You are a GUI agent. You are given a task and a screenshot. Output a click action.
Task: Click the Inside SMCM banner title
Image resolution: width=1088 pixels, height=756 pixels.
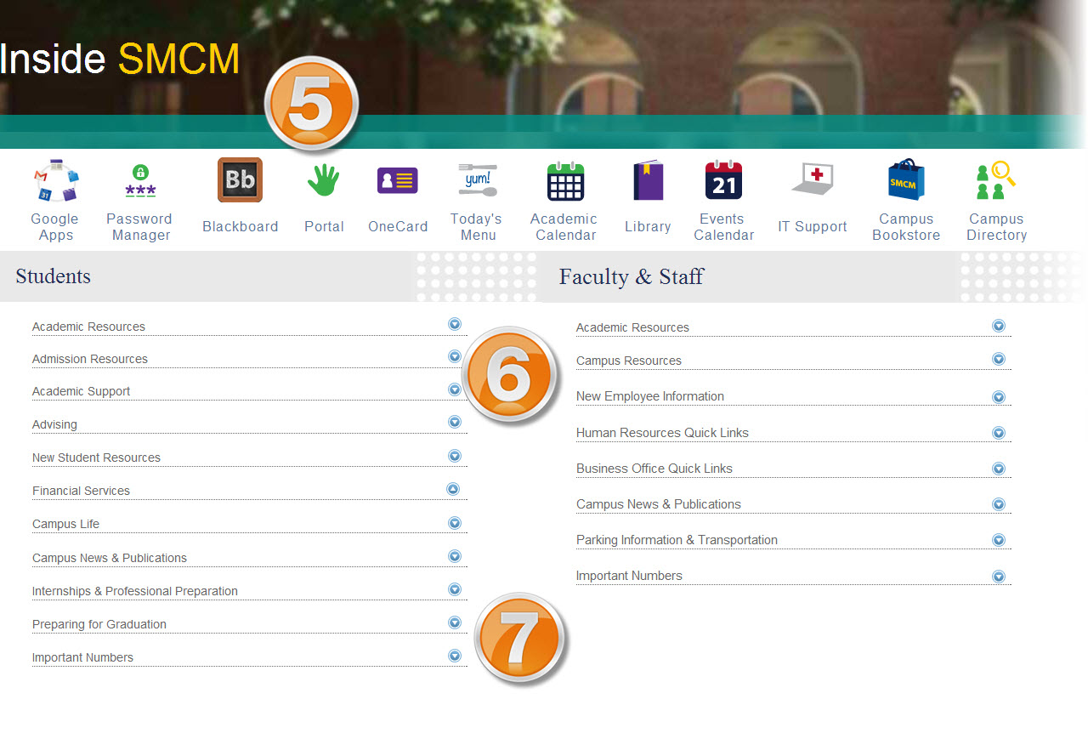[120, 60]
